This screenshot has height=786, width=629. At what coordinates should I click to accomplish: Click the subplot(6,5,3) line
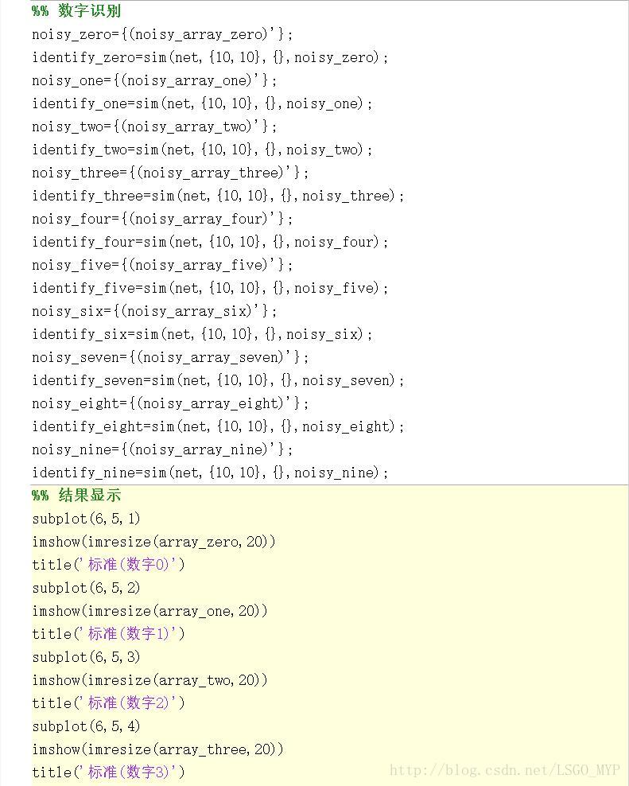pyautogui.click(x=86, y=657)
